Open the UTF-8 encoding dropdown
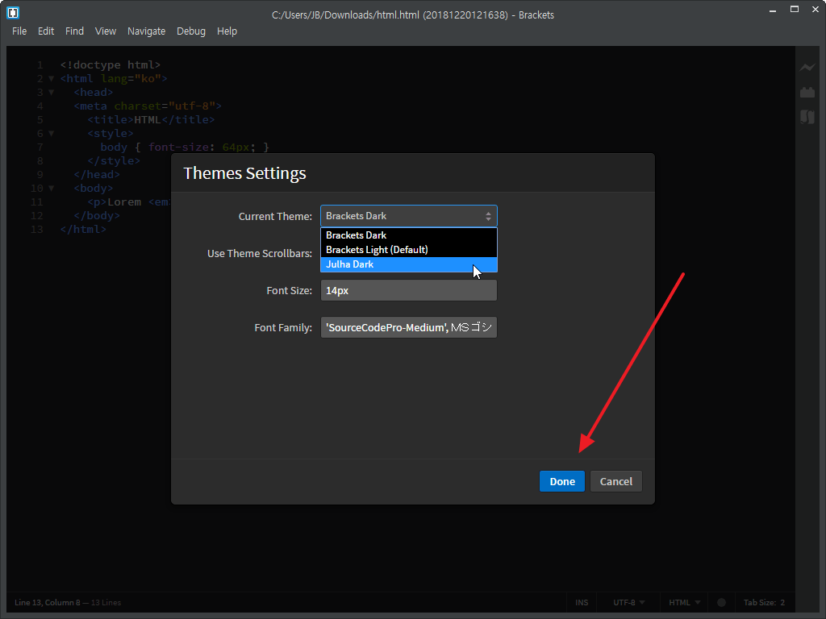The height and width of the screenshot is (619, 826). coord(629,602)
